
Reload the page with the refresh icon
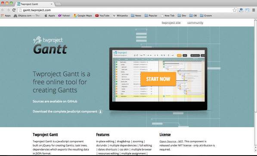point(14,10)
